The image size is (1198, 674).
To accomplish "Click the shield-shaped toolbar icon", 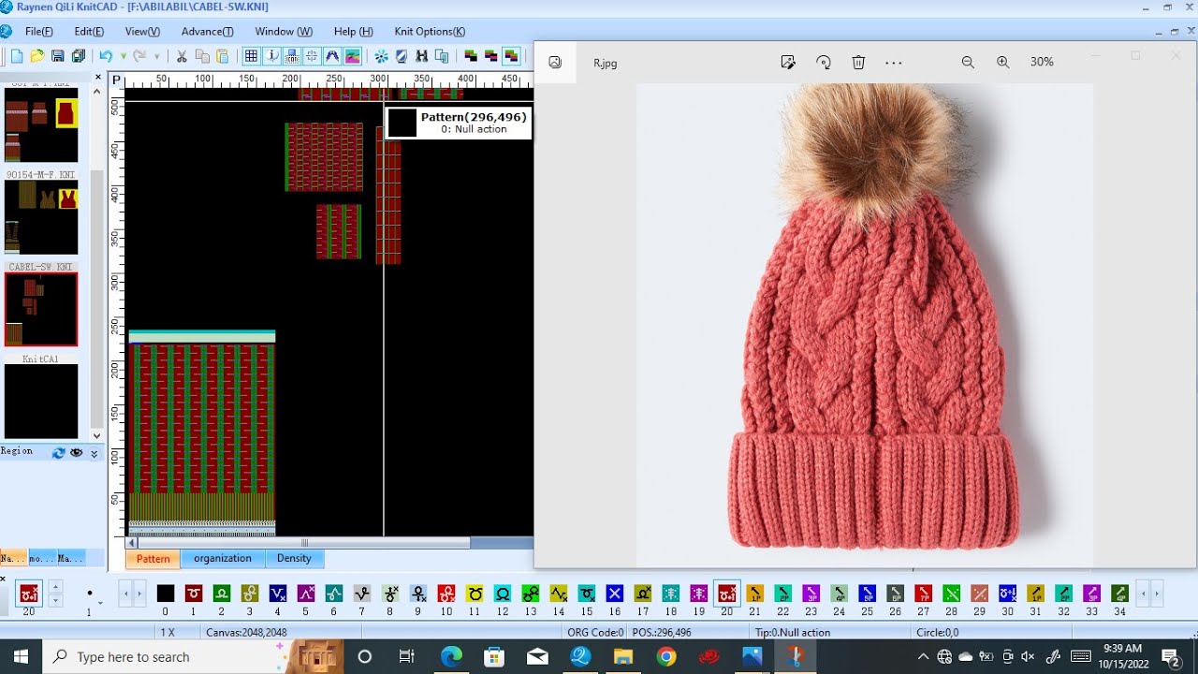I will pos(402,56).
